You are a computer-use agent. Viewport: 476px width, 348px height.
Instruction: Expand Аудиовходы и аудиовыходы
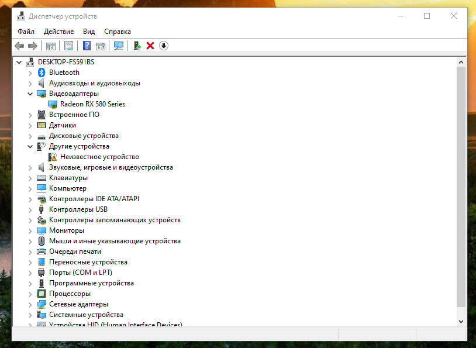[x=30, y=83]
